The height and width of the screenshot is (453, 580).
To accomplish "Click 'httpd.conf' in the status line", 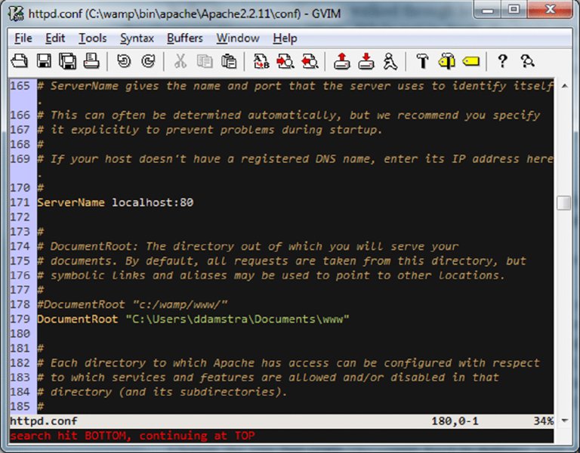I will 44,421.
